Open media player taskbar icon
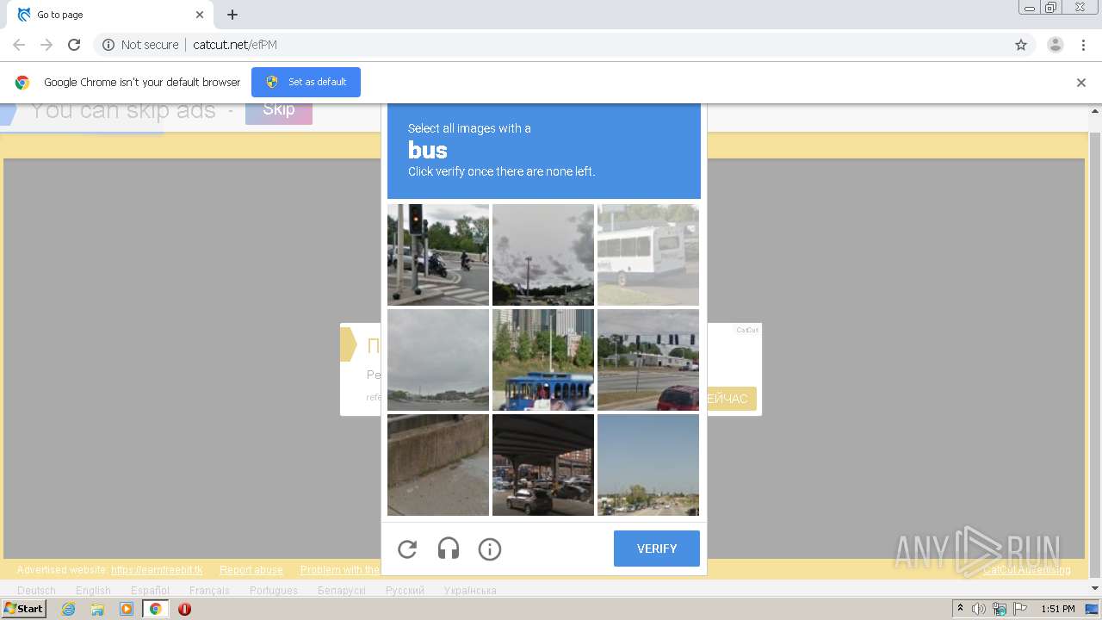The width and height of the screenshot is (1102, 620). point(127,609)
